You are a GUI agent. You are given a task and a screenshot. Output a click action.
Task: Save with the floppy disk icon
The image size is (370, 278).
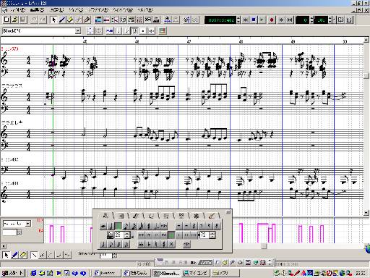[23, 20]
